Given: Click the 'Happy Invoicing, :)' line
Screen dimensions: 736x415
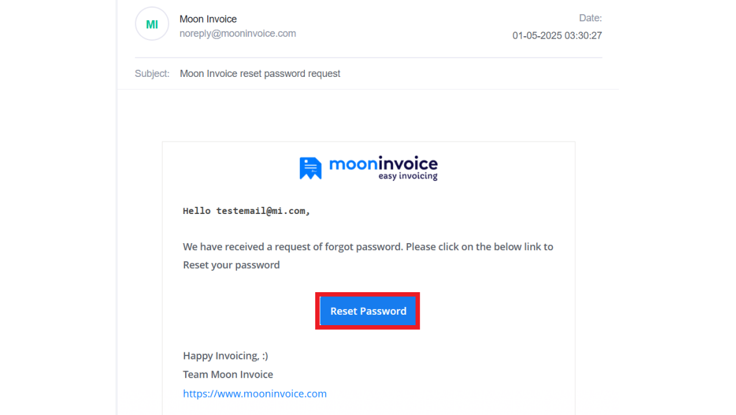Looking at the screenshot, I should point(225,356).
